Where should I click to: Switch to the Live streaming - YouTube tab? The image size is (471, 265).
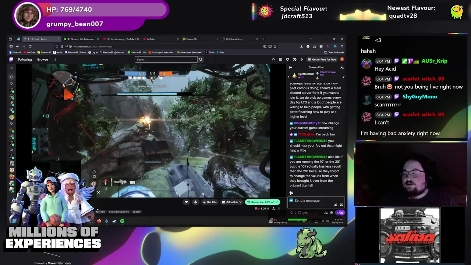[121, 39]
